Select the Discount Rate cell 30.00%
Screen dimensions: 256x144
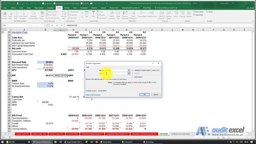[x=45, y=62]
